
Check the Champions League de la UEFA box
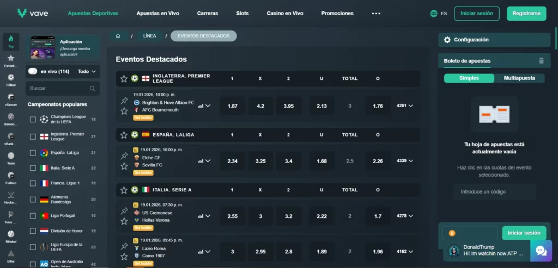[33, 120]
